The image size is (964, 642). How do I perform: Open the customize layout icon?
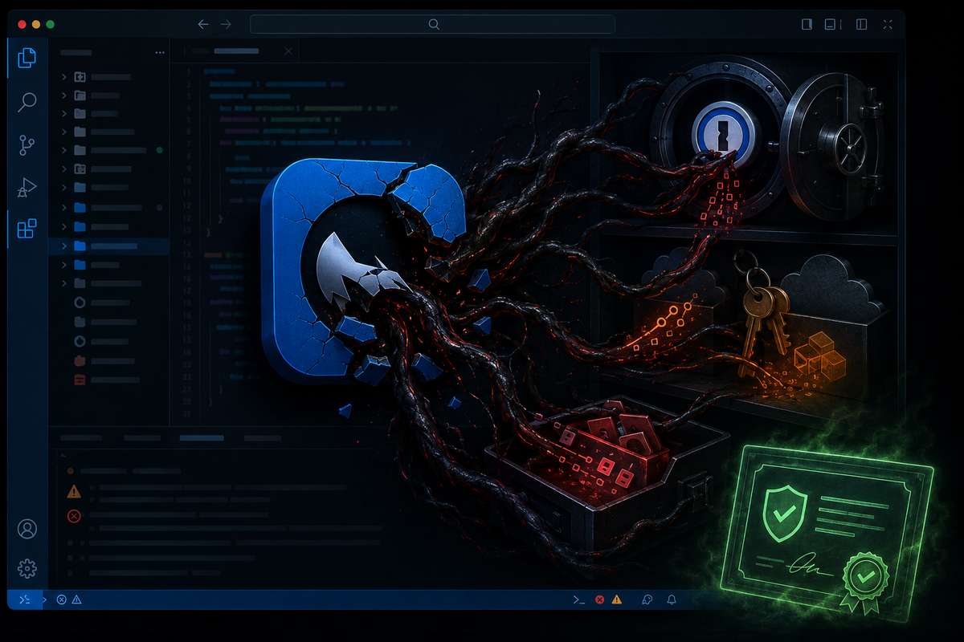coord(888,24)
